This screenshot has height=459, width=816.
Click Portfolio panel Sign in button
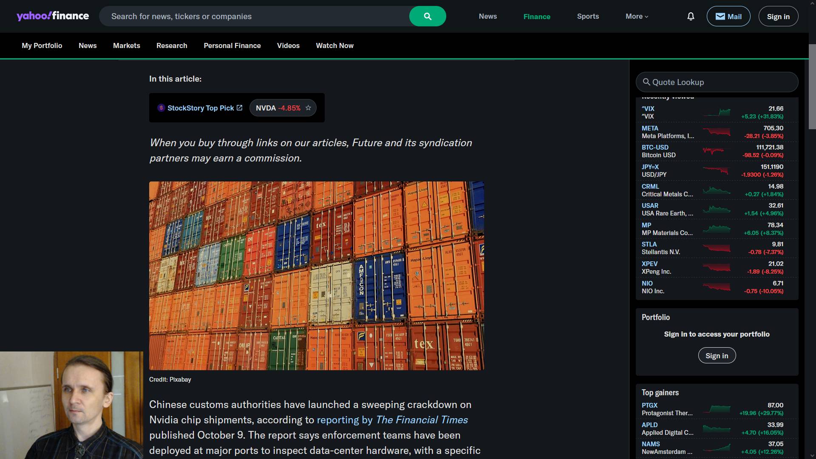click(717, 356)
